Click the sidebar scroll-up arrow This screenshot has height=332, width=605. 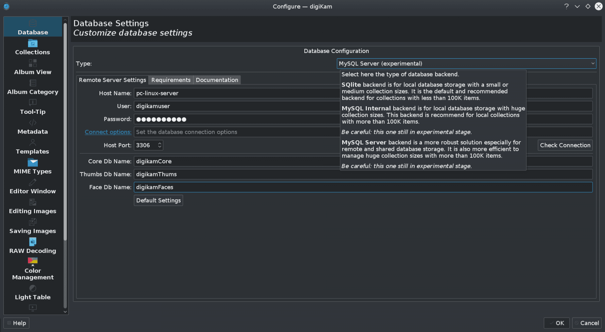pyautogui.click(x=65, y=20)
